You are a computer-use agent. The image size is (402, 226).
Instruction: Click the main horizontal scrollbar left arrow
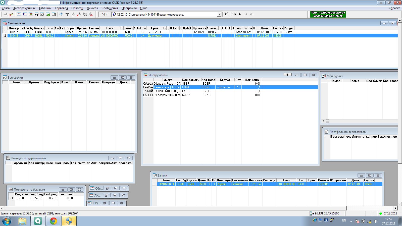2,208
